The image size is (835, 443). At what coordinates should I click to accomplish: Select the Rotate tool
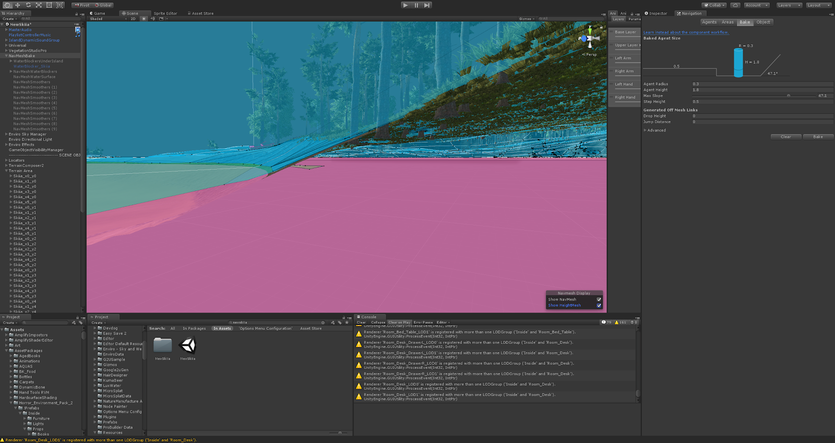pos(28,5)
